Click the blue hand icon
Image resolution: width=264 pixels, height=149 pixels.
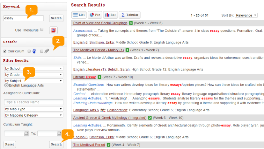pyautogui.click(x=34, y=51)
